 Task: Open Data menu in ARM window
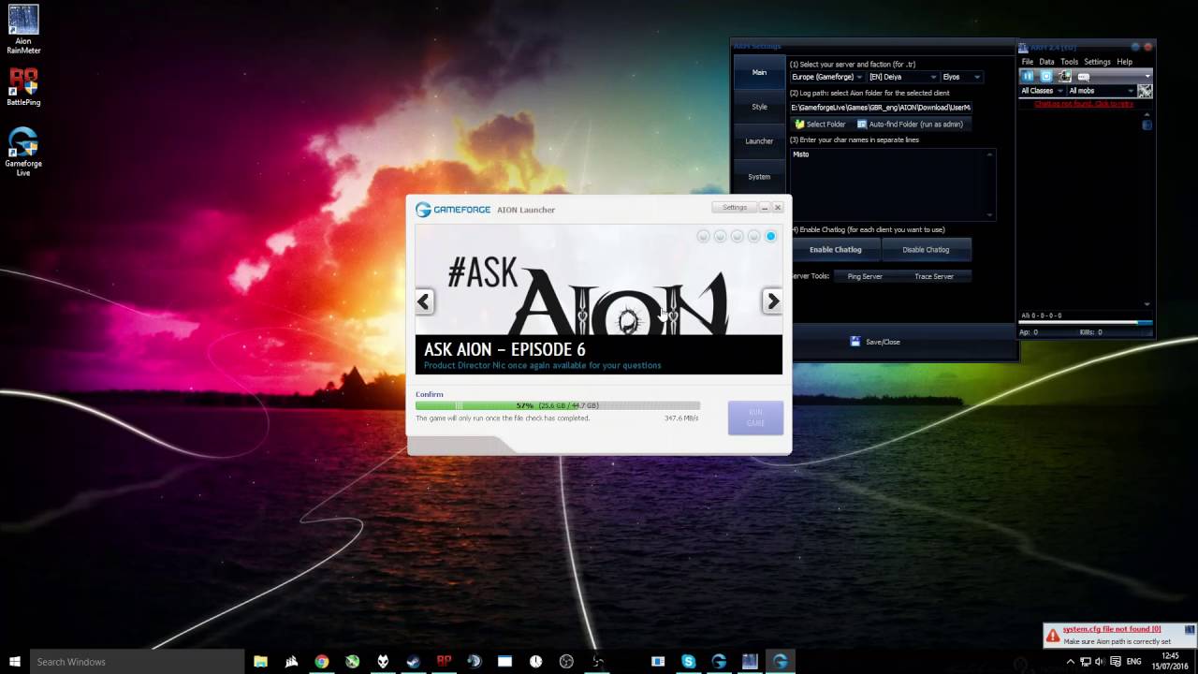pyautogui.click(x=1046, y=62)
